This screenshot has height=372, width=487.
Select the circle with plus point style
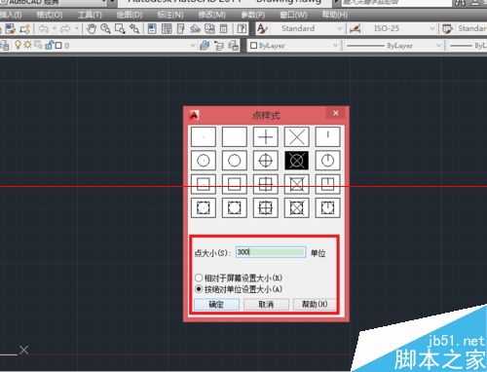tap(266, 161)
